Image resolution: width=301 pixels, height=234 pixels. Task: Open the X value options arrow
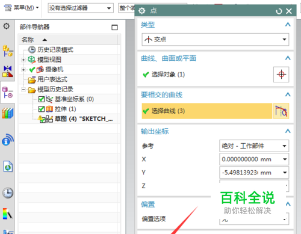click(285, 159)
